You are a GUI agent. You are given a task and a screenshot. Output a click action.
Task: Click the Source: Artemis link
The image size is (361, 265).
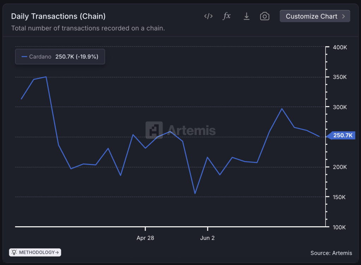[x=331, y=253]
